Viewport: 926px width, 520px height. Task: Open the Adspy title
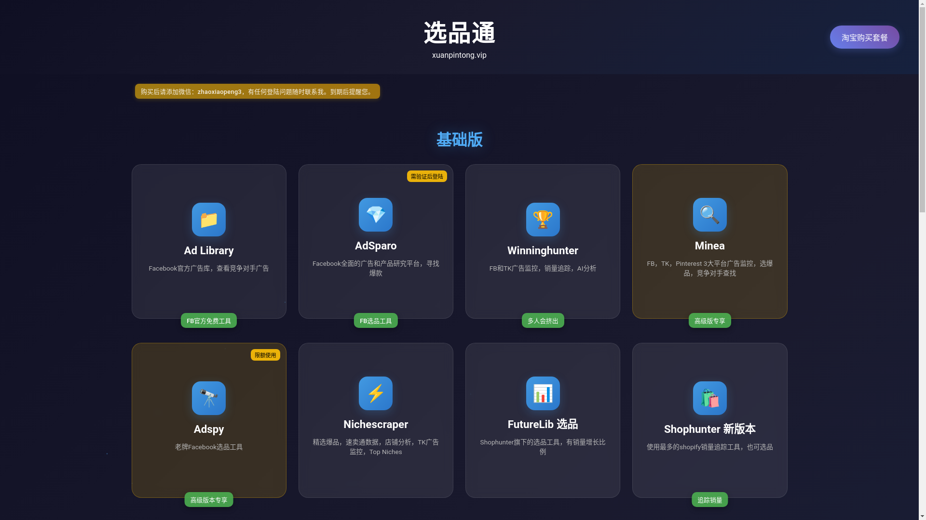(209, 429)
